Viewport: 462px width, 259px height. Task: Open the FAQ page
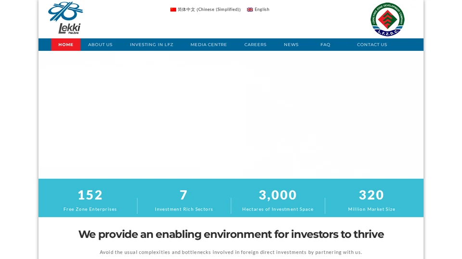click(x=325, y=45)
